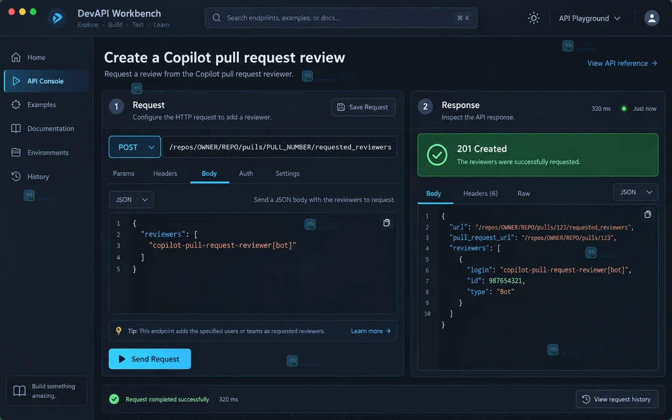This screenshot has height=420, width=672.
Task: Follow the Learn more link in the tip
Action: [371, 331]
